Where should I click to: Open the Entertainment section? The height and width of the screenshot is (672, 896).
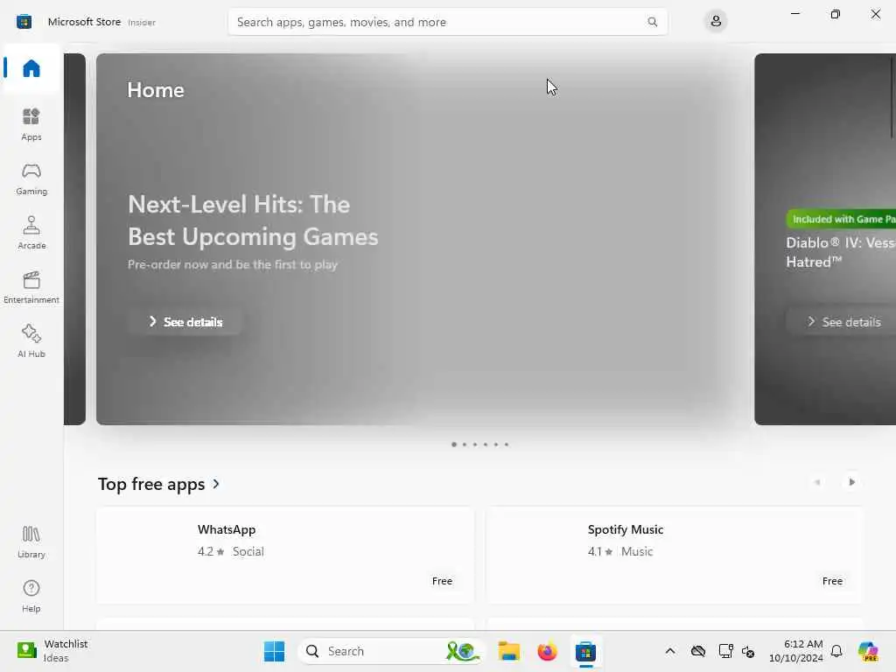(x=31, y=287)
